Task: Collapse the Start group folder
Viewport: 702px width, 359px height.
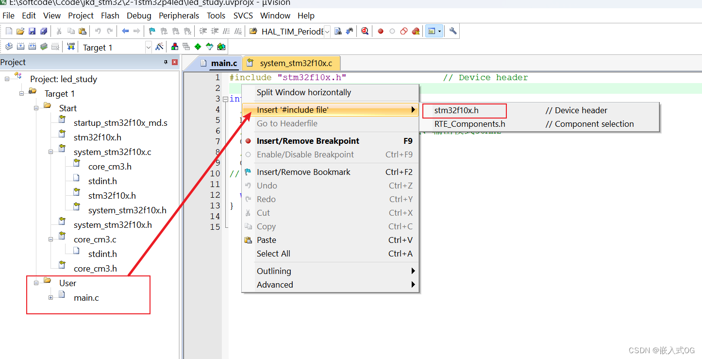Action: (x=36, y=108)
